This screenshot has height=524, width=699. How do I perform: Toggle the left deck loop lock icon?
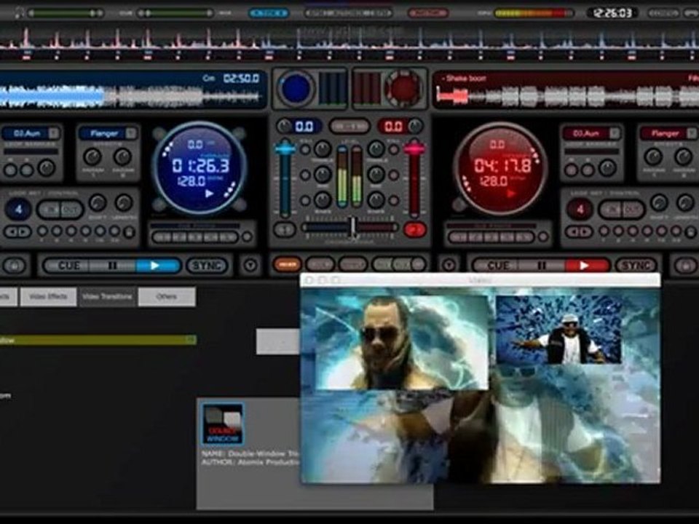point(129,232)
